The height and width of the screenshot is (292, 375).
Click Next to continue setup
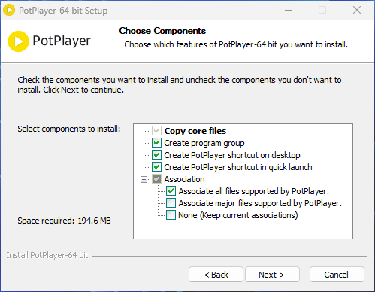(272, 275)
